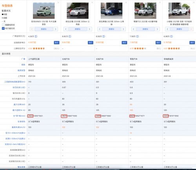
Task: Open the 厂商 manufacturer row label link
Action: 23,59
